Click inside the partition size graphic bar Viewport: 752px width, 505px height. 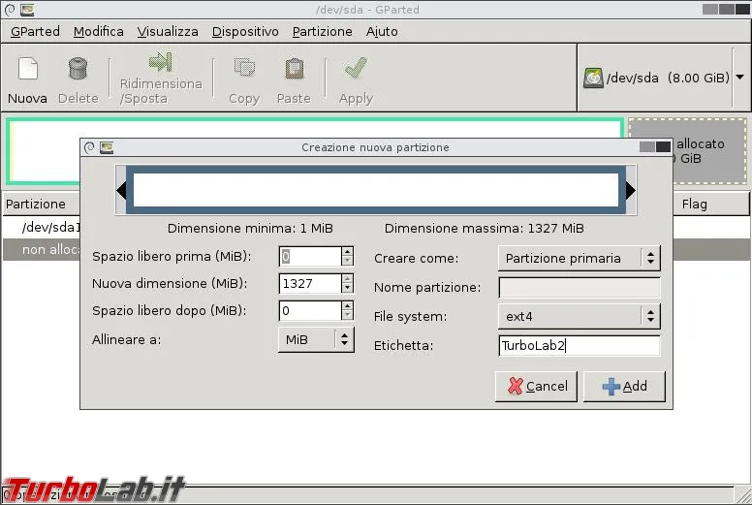(376, 190)
